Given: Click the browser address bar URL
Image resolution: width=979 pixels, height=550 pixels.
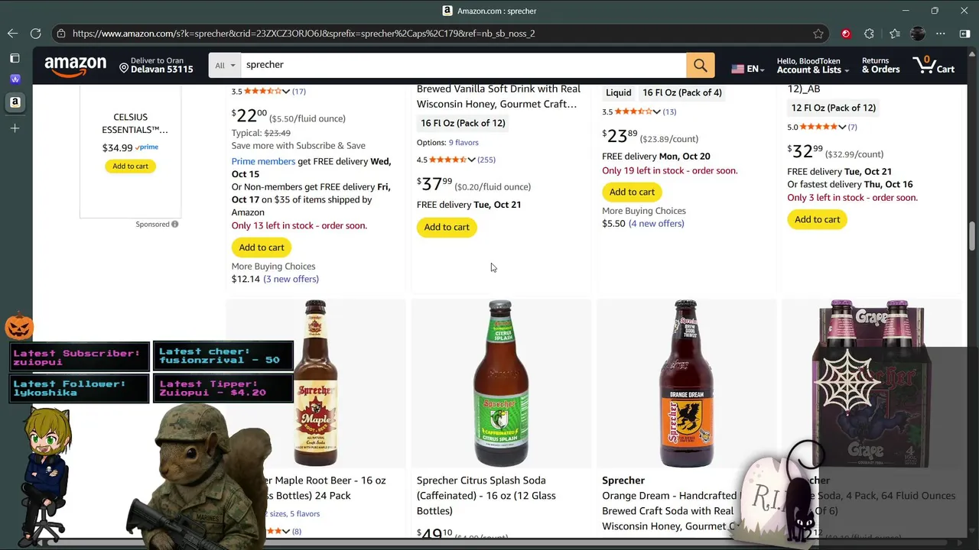Looking at the screenshot, I should 304,34.
